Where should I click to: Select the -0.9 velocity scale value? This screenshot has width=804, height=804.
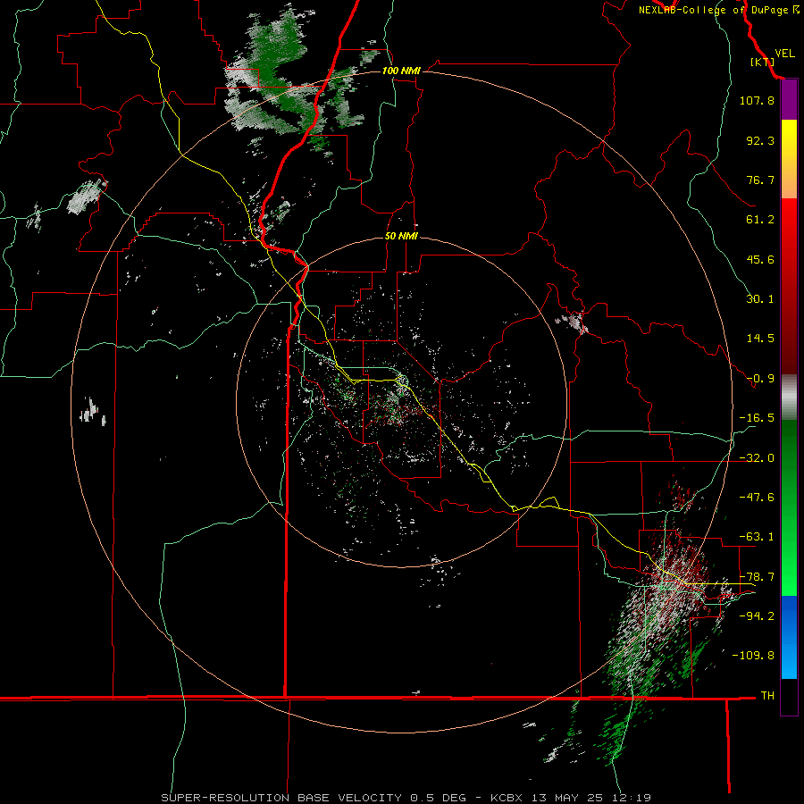760,379
